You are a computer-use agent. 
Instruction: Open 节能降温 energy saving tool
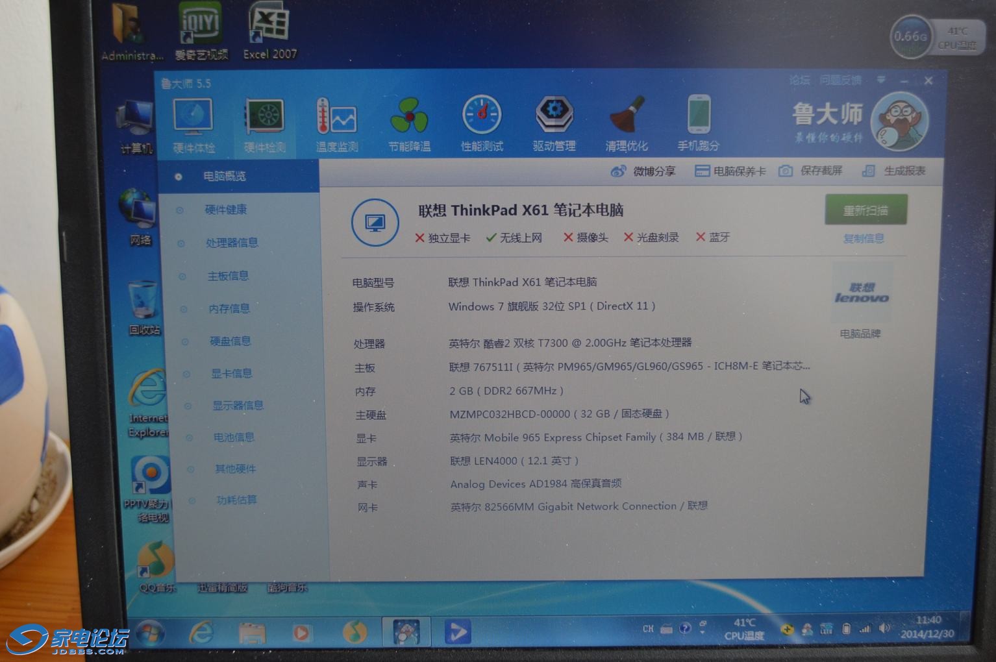click(409, 125)
